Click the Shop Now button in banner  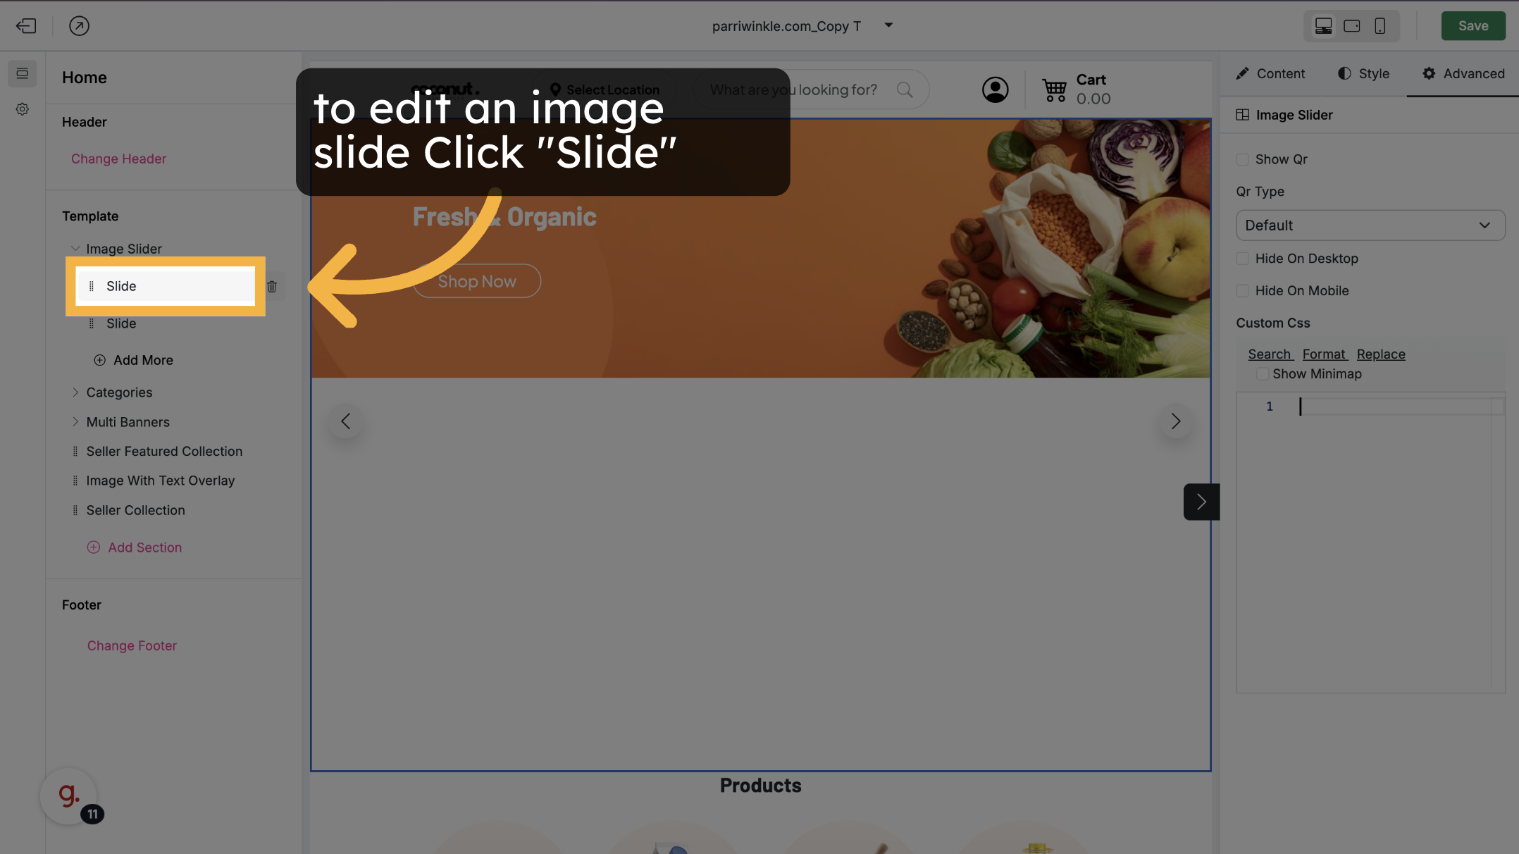click(x=477, y=281)
